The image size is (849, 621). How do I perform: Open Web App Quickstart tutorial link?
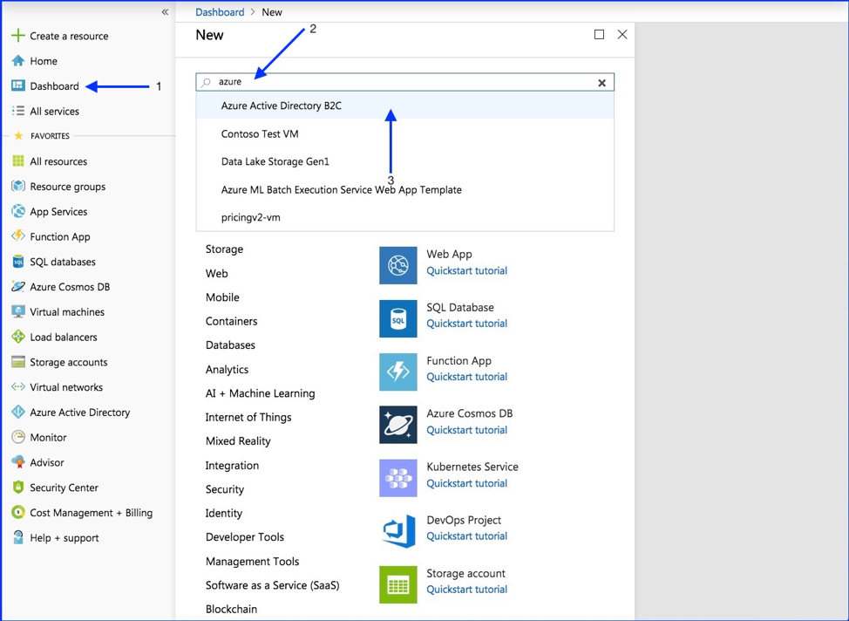(x=466, y=270)
